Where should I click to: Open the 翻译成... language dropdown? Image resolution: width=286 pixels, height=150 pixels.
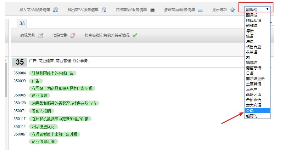coord(257,9)
